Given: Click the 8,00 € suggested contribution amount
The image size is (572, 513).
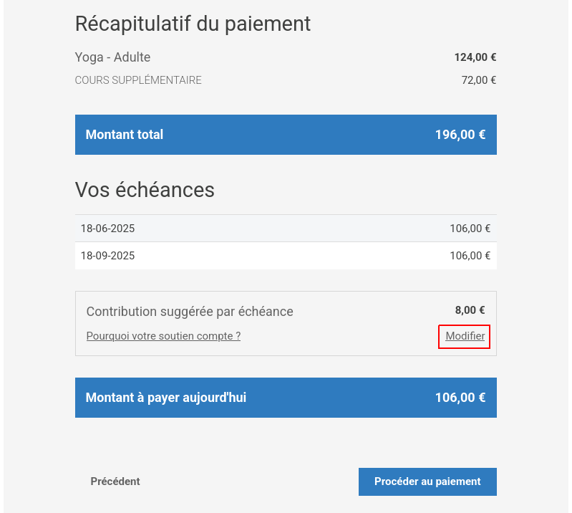Looking at the screenshot, I should [x=470, y=310].
